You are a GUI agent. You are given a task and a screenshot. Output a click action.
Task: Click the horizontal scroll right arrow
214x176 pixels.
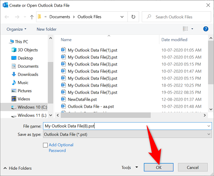[204, 115]
